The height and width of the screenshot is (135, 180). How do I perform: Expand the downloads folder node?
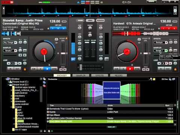coord(11,102)
